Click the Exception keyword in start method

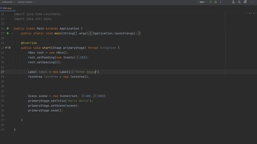click(108, 48)
